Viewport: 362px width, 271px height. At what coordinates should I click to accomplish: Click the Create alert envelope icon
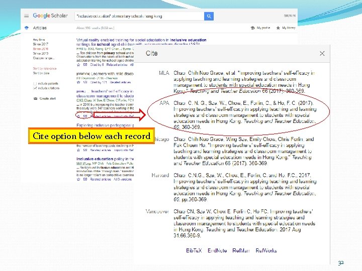35,99
